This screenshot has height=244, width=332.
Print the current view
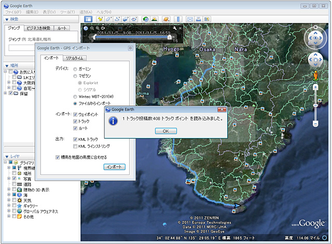click(198, 19)
